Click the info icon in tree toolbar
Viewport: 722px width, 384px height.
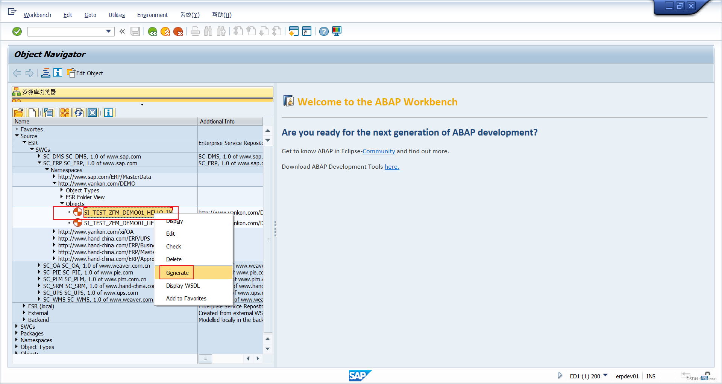point(109,112)
